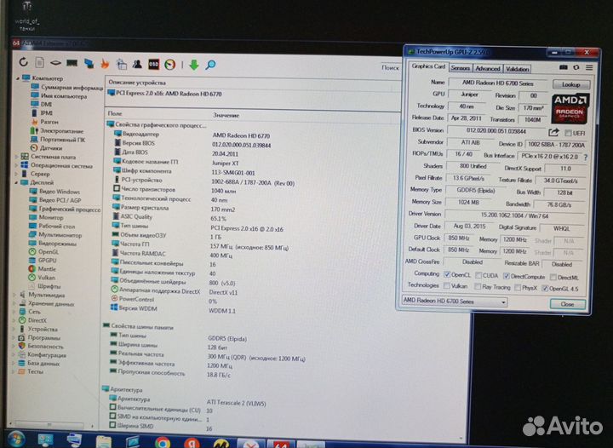613x448 pixels.
Task: Click the Значение column header
Action: pyautogui.click(x=226, y=115)
